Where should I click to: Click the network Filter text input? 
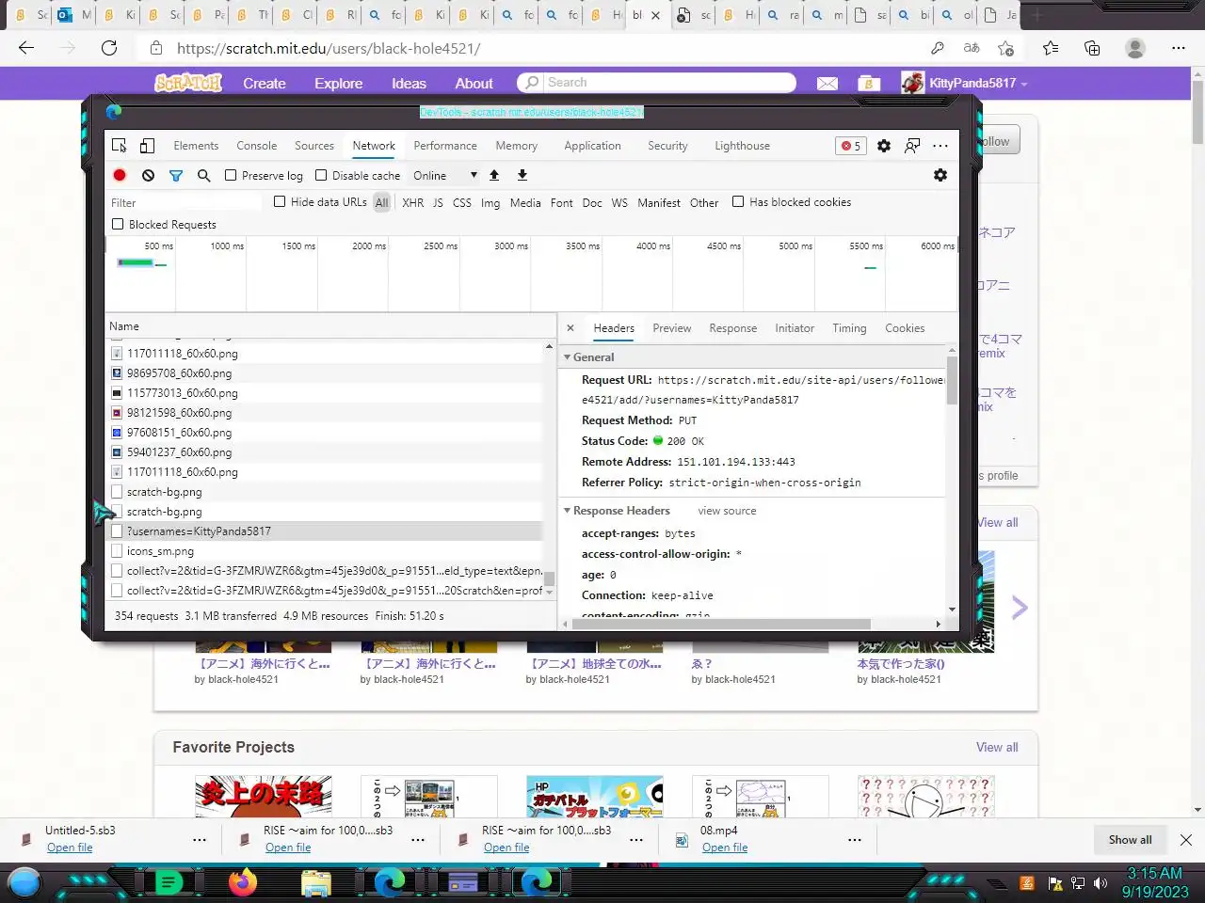(x=185, y=202)
